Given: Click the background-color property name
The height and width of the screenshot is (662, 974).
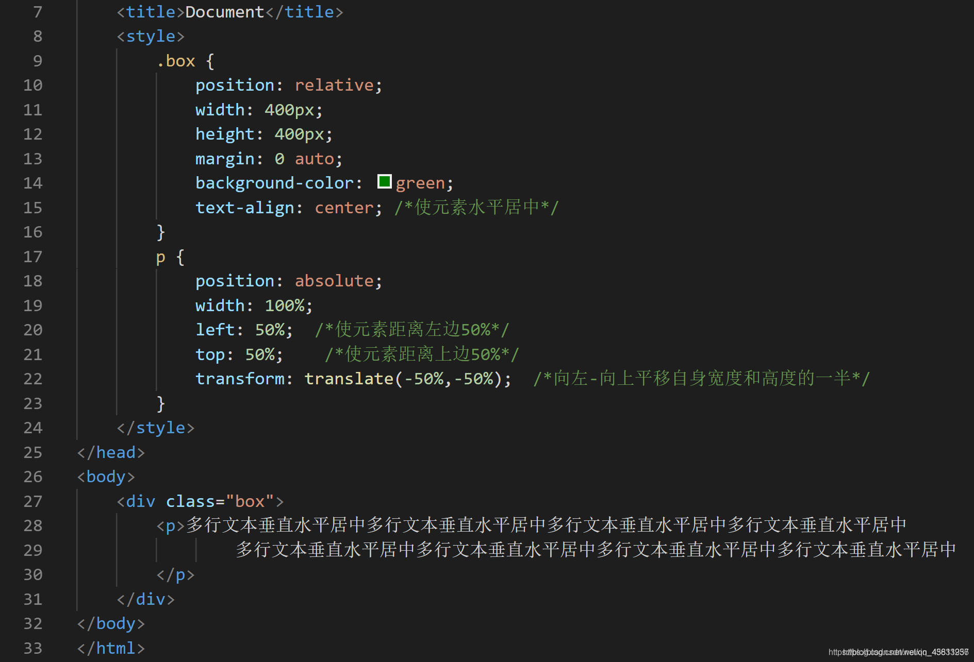Looking at the screenshot, I should coord(275,183).
